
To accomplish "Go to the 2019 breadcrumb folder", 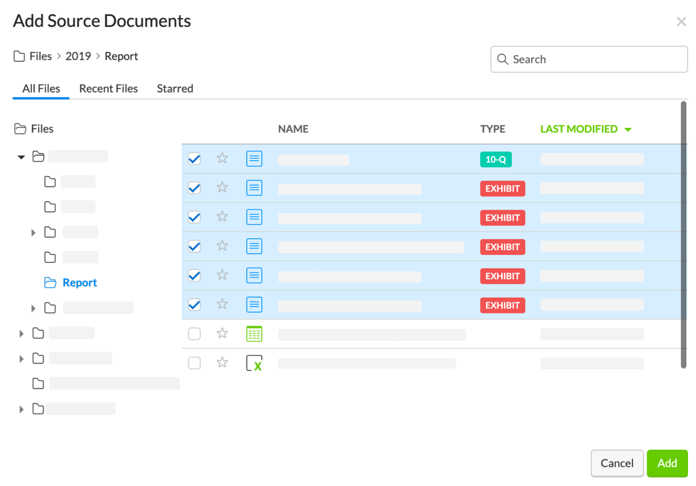I will coord(78,56).
